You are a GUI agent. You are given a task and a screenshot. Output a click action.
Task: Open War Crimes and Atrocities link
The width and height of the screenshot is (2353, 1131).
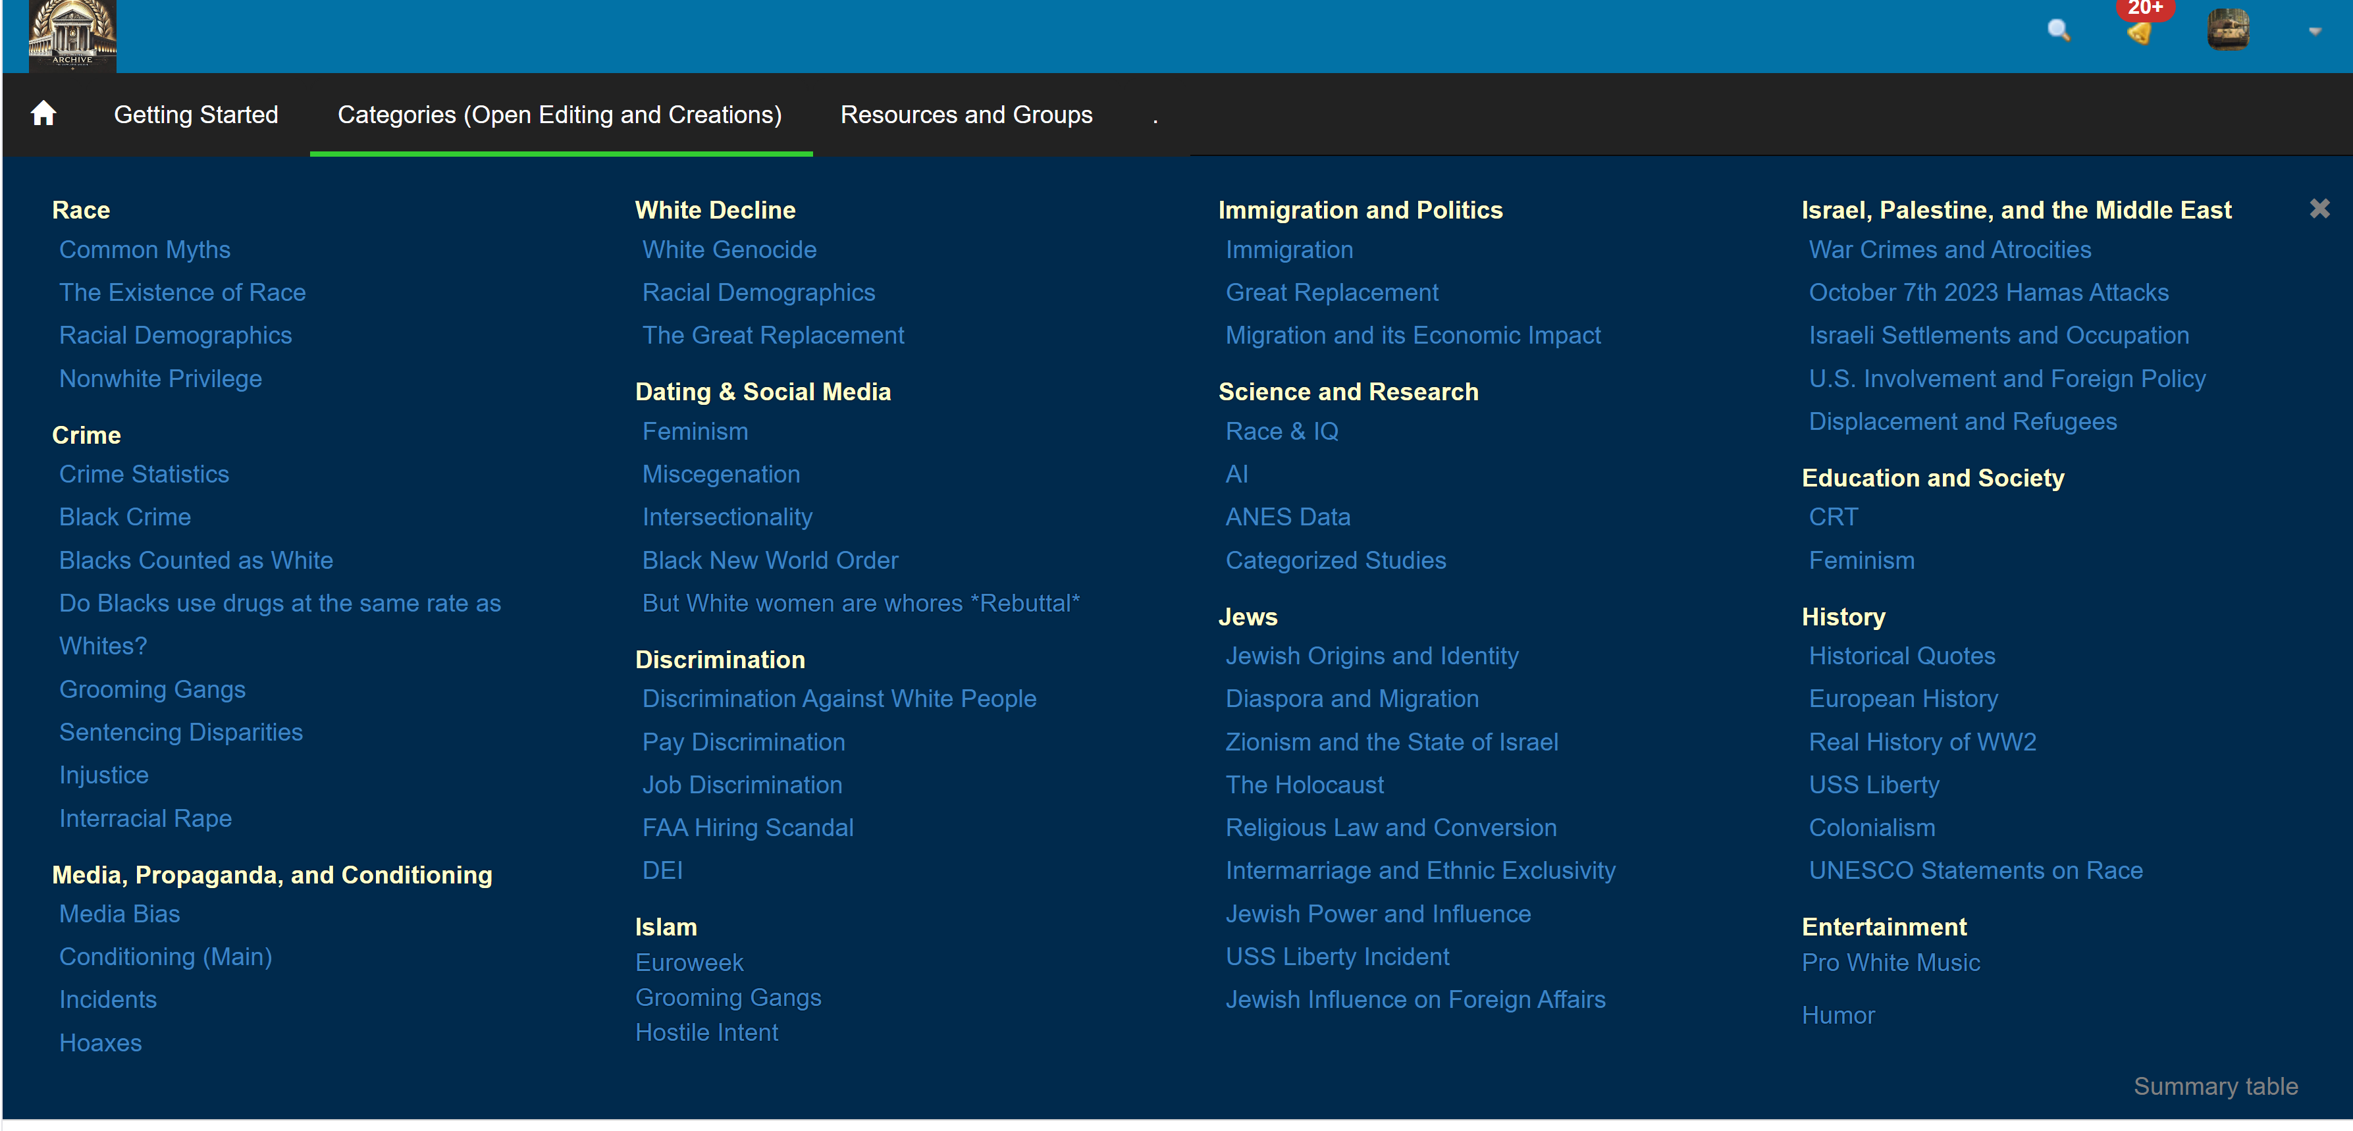click(x=1949, y=250)
